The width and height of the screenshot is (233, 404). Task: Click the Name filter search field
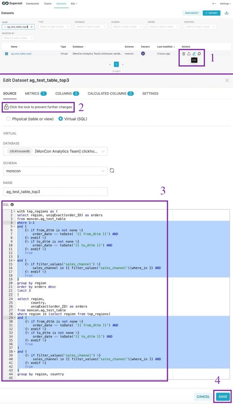pos(18,27)
